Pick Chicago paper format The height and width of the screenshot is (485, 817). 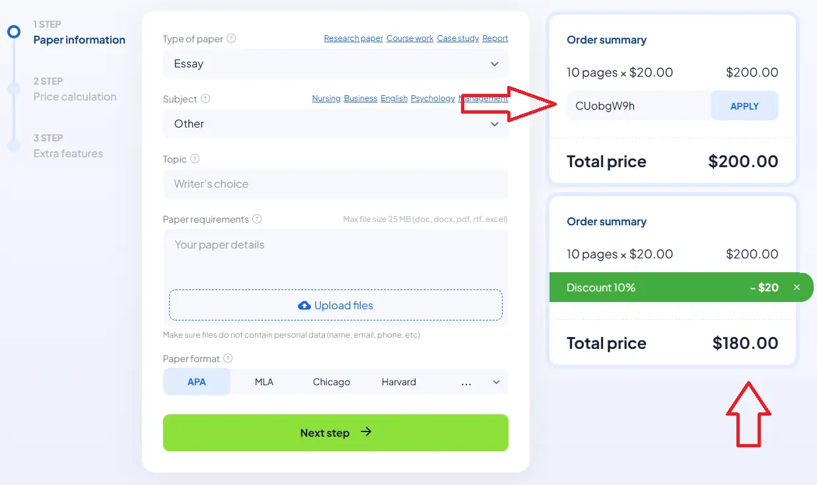(332, 382)
